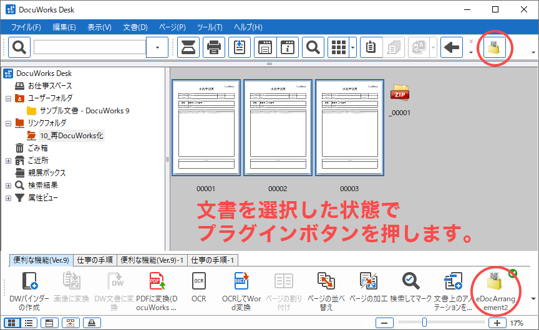Open the ヘルプ(H) menu
Viewport: 539px width, 330px height.
(248, 27)
